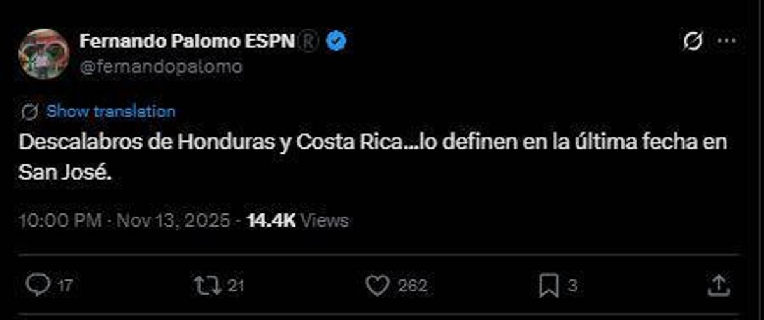Open the three-dot More options menu

[x=726, y=42]
